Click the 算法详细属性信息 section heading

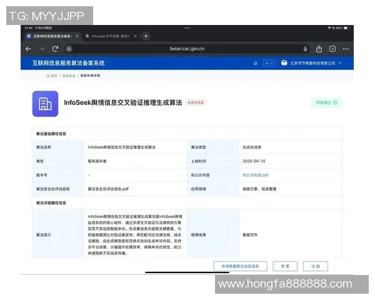tap(51, 203)
